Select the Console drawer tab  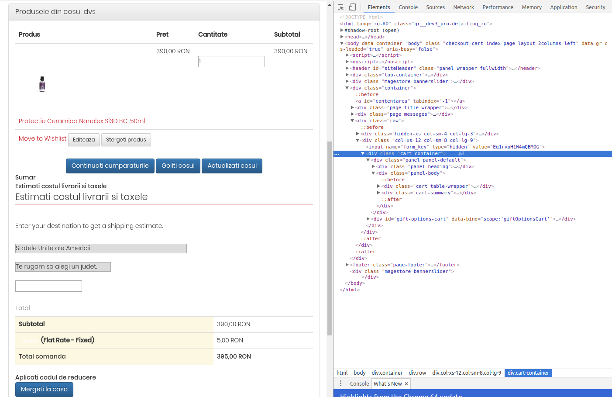tap(359, 383)
